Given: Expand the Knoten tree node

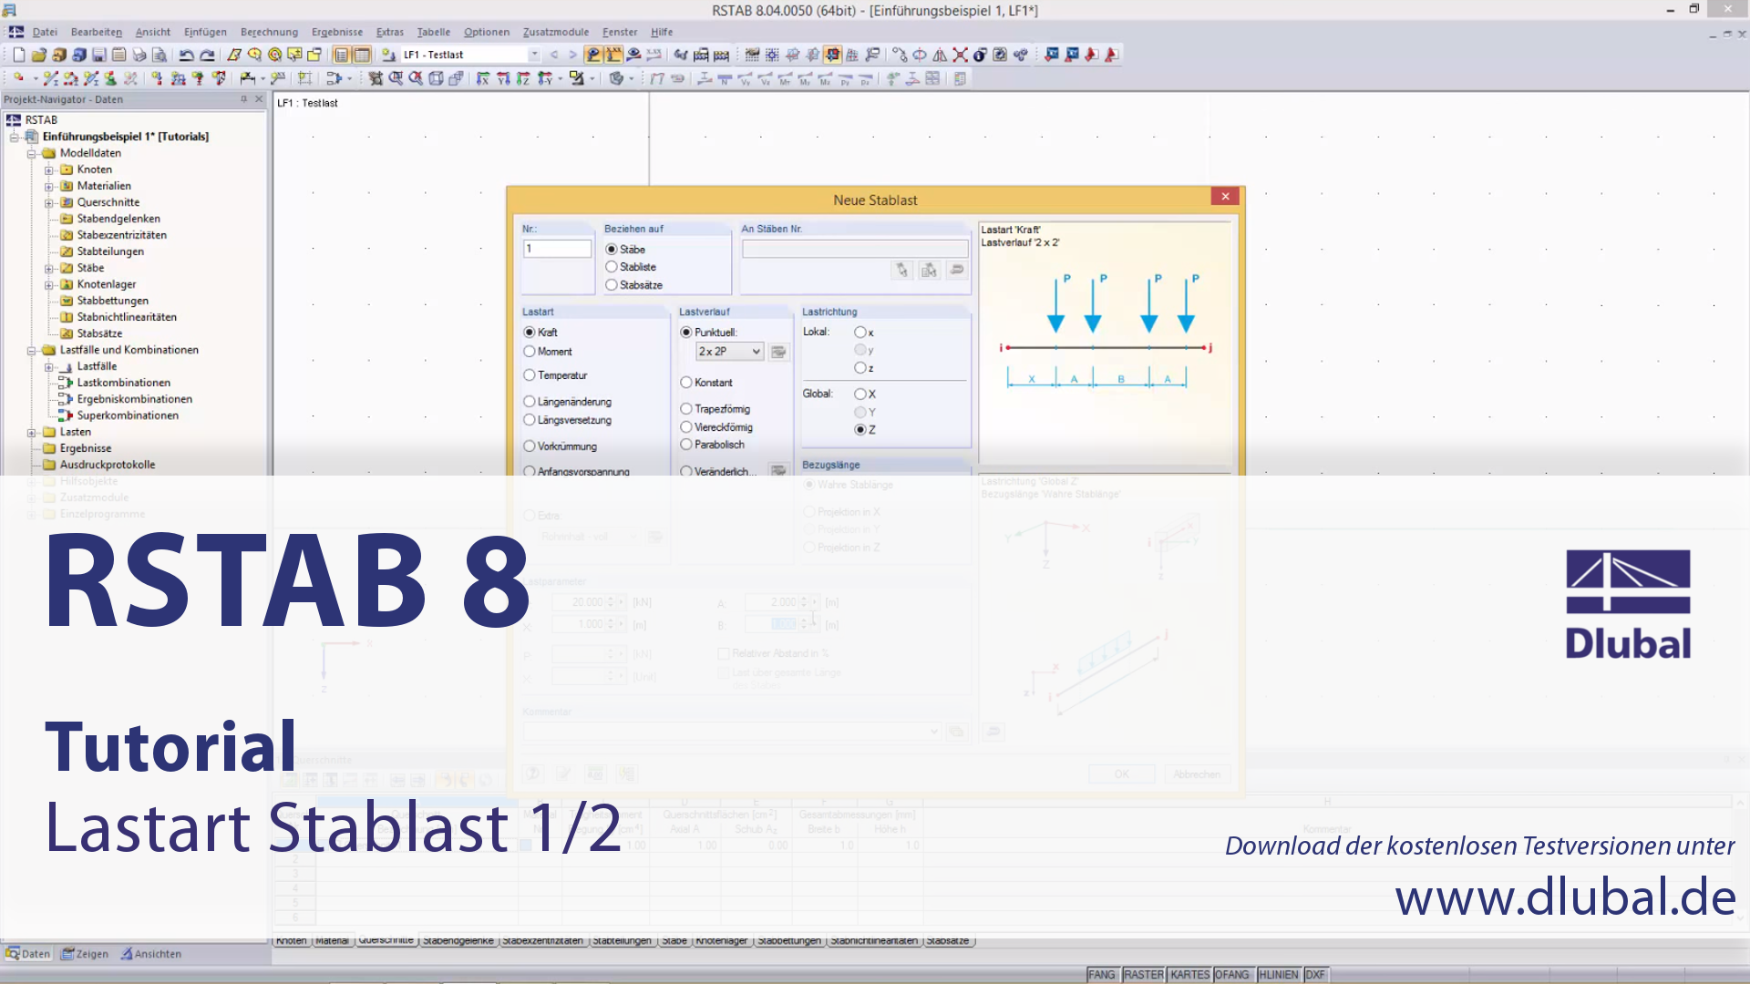Looking at the screenshot, I should pos(49,170).
